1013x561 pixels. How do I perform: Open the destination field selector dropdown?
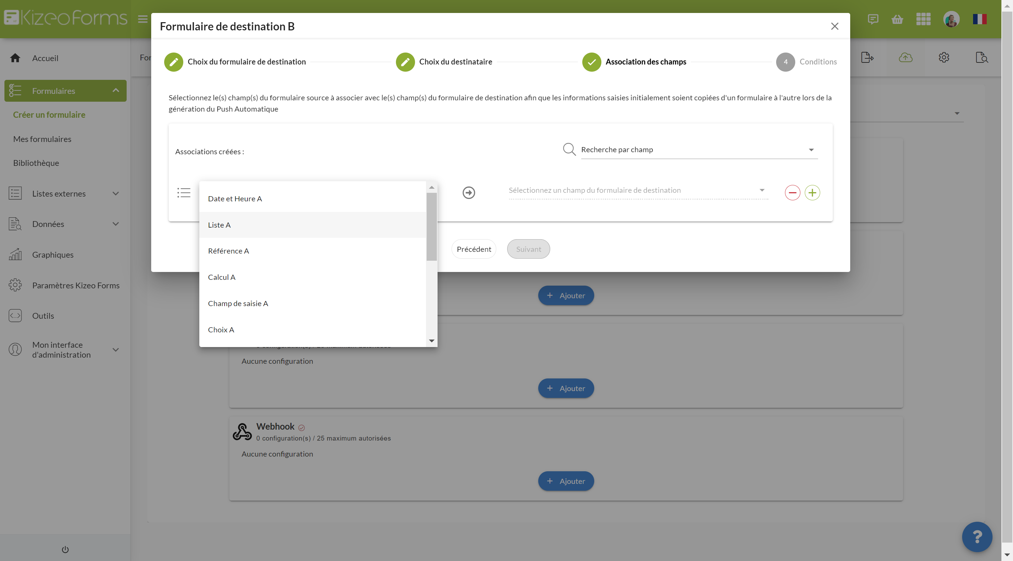(638, 190)
